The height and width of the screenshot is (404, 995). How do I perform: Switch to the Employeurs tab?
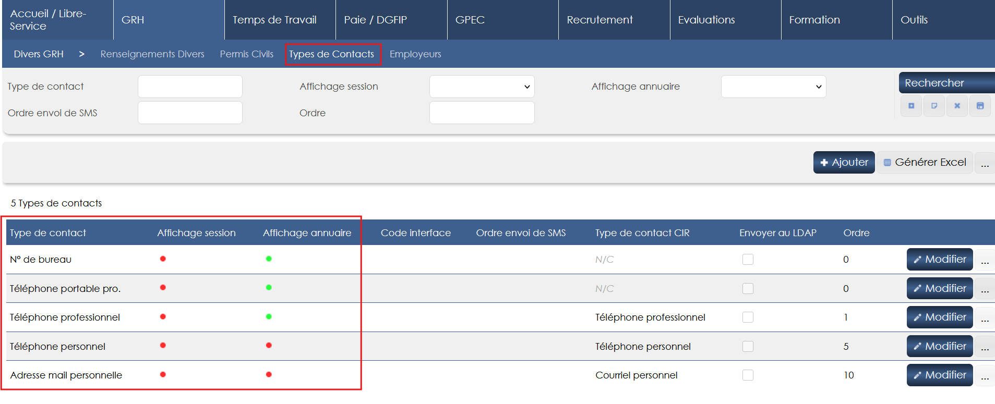[x=415, y=54]
